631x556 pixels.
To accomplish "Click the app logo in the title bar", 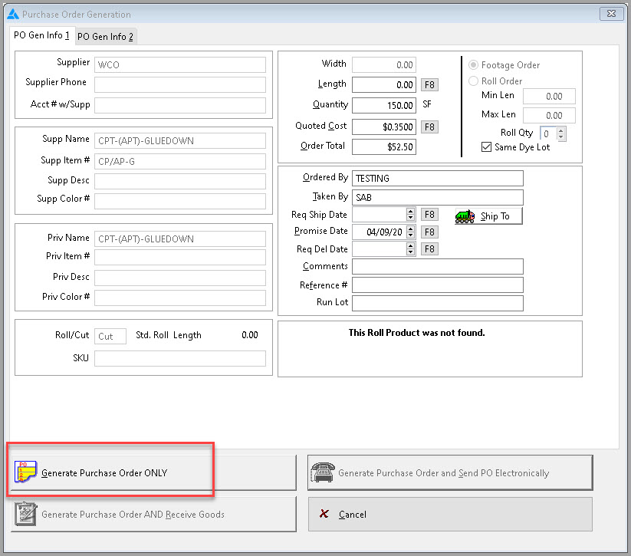I will 13,14.
